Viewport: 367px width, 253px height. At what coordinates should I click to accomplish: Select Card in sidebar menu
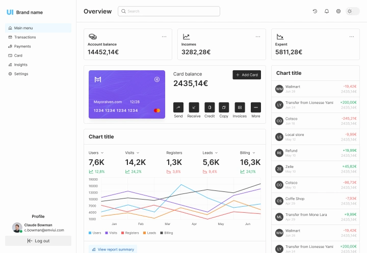pyautogui.click(x=38, y=55)
